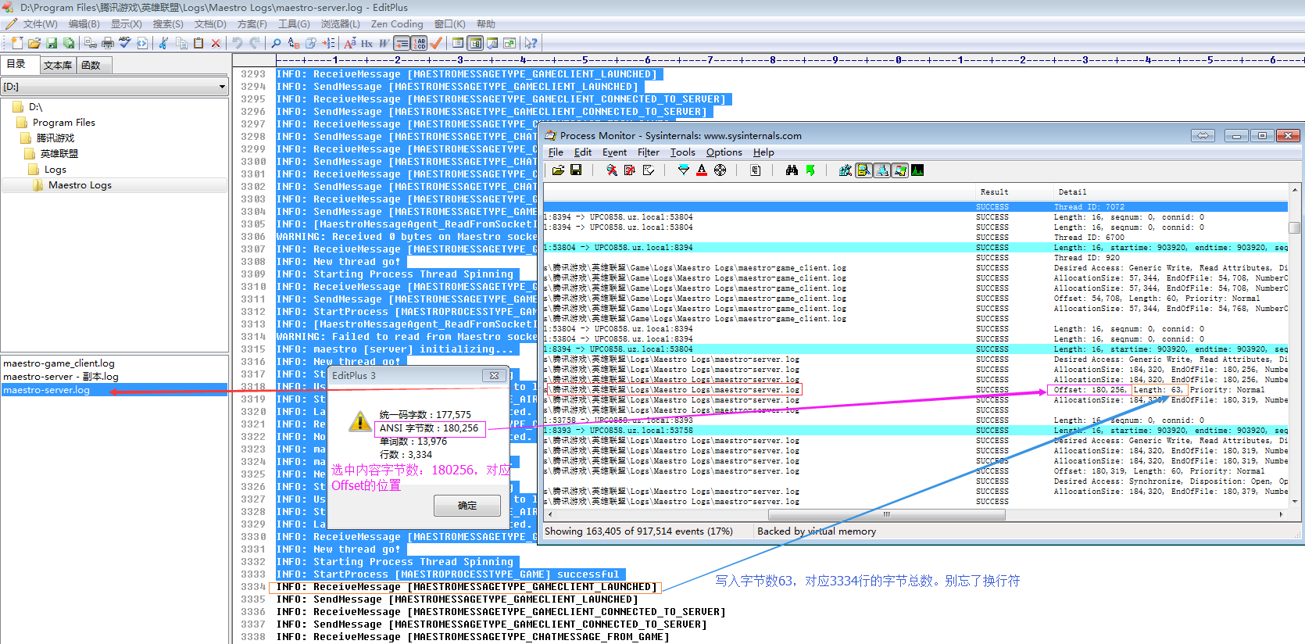Click the green jump-to-object arrow icon
1305x644 pixels.
pos(810,170)
